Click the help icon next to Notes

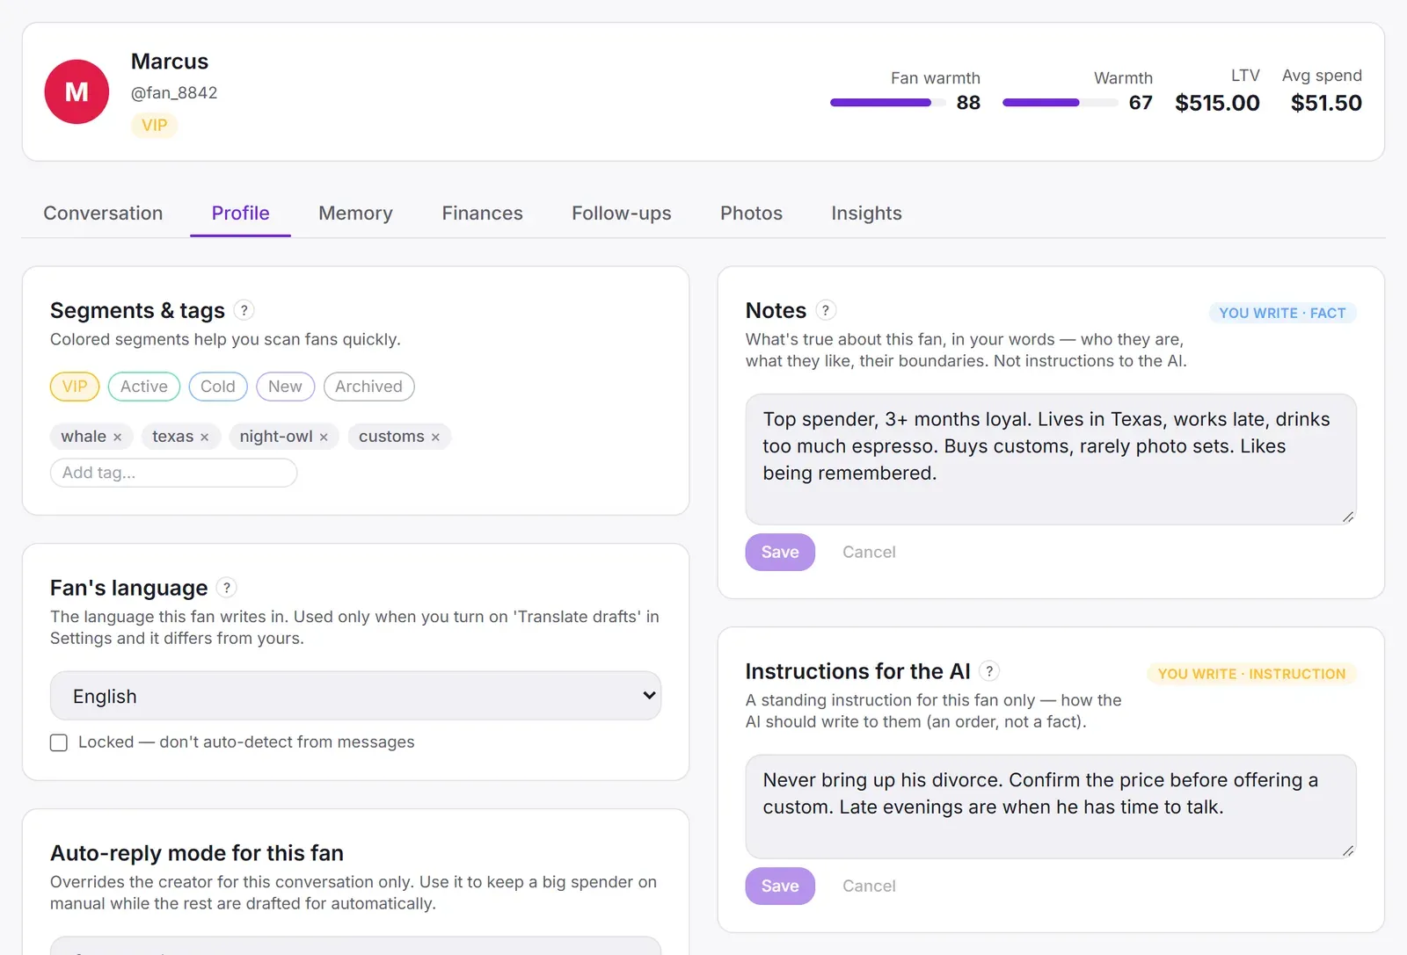[x=826, y=310]
